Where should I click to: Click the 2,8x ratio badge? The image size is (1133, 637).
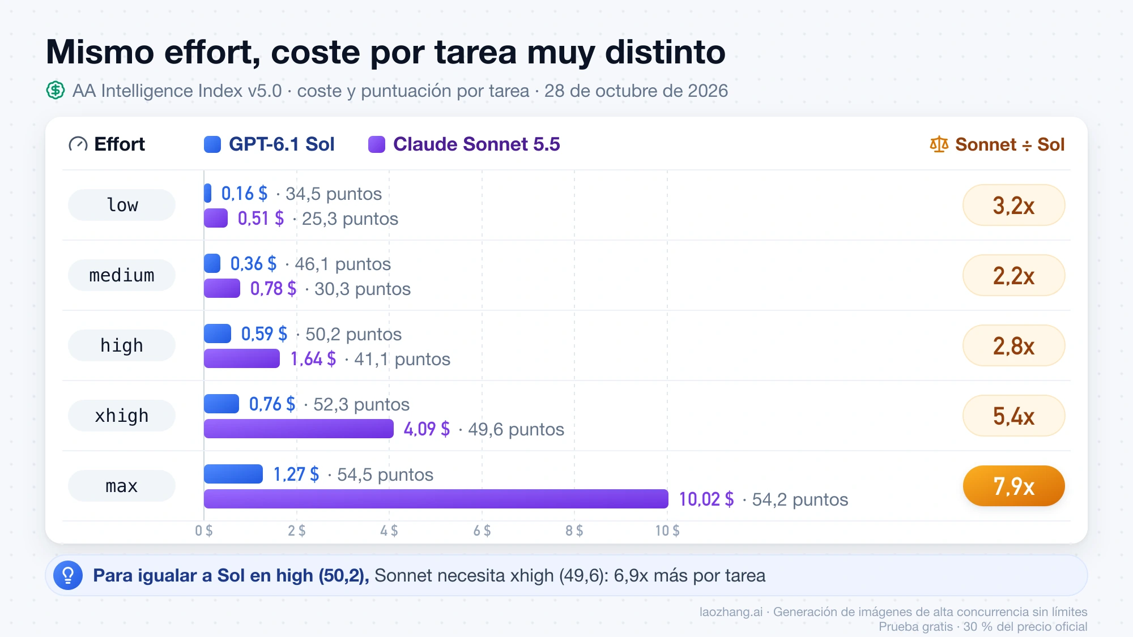coord(1014,345)
